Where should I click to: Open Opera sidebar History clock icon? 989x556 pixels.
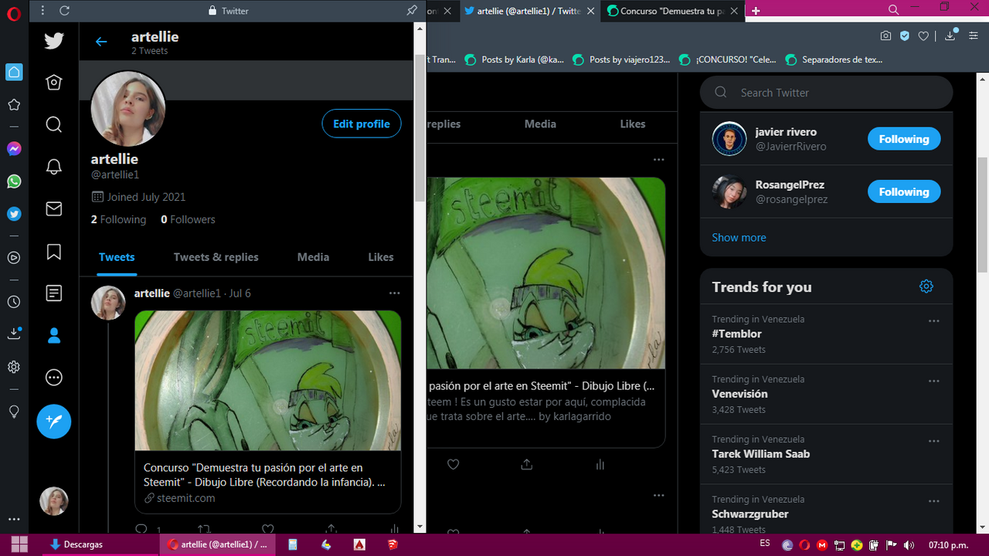point(14,302)
